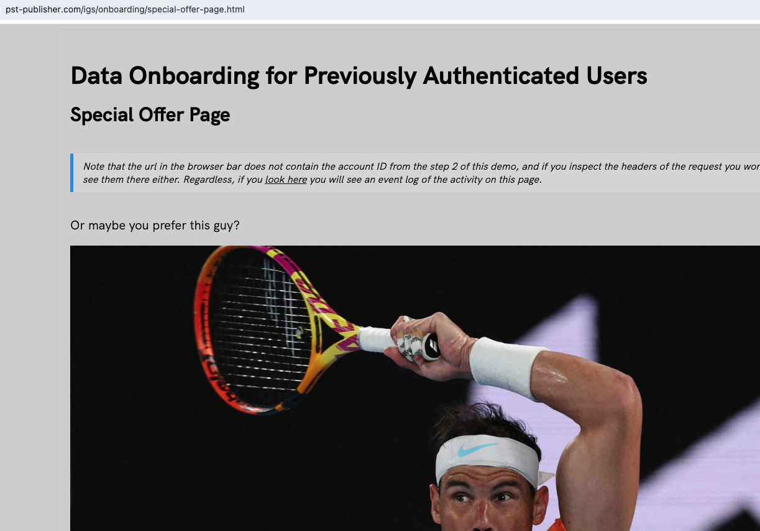Click 'Or maybe you prefer this guy?' text
The width and height of the screenshot is (760, 531).
[x=155, y=225]
